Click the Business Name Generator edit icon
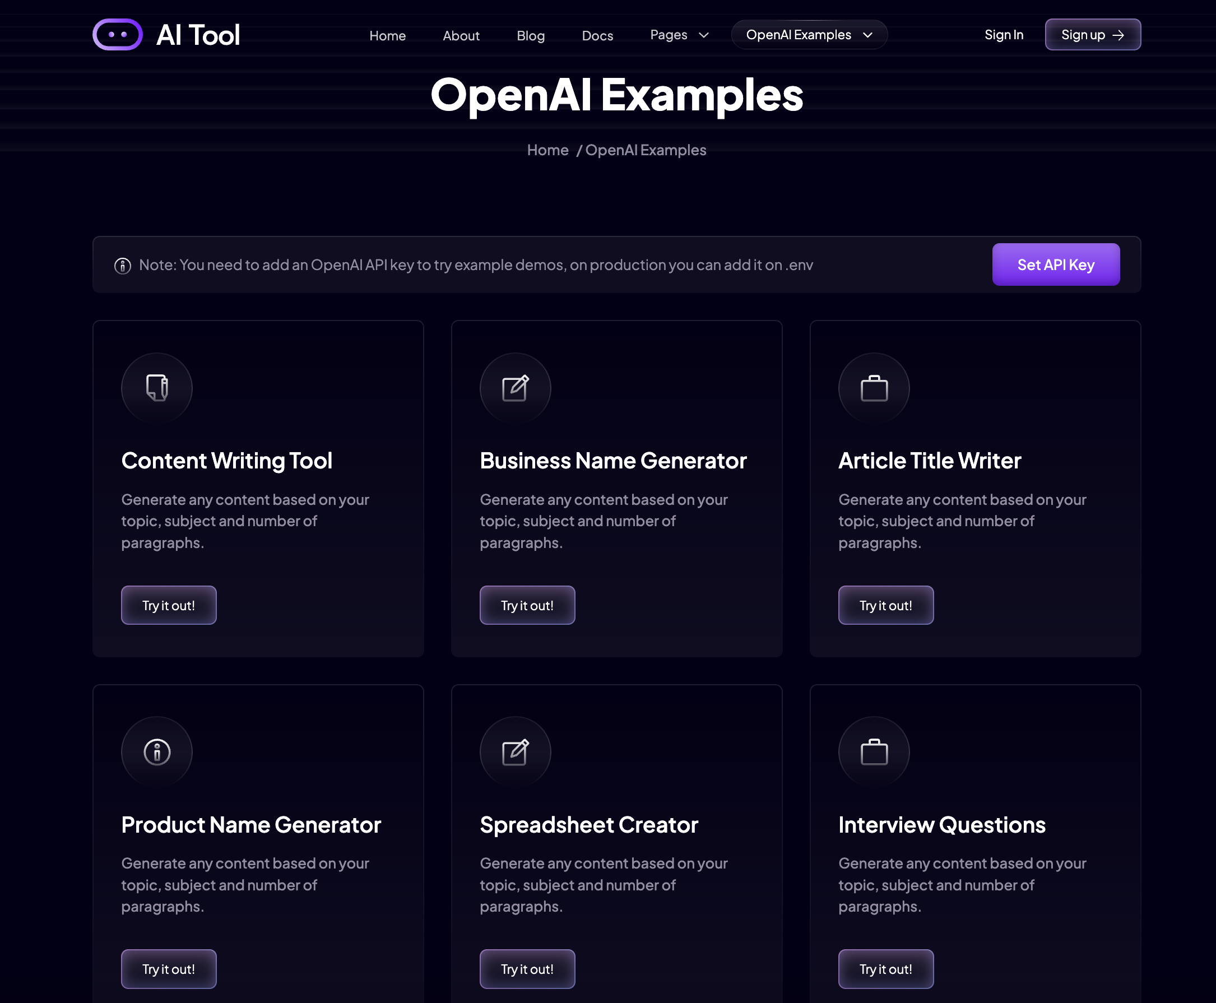Image resolution: width=1216 pixels, height=1003 pixels. point(516,388)
